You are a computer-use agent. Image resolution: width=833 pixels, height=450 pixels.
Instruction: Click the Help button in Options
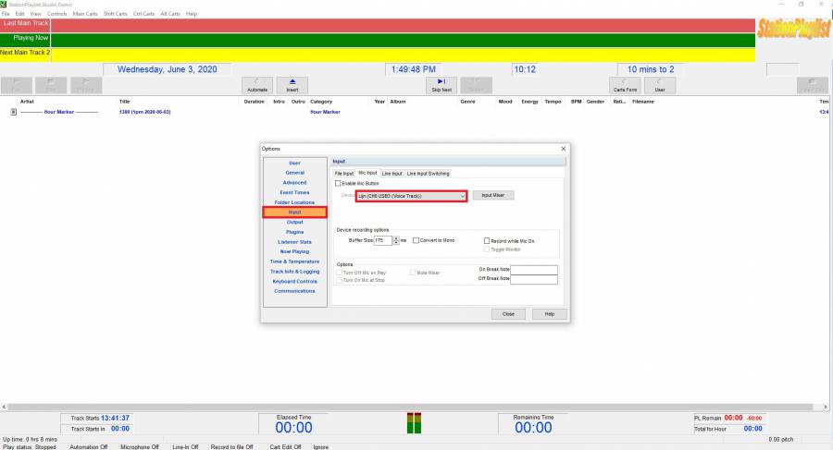click(x=549, y=314)
